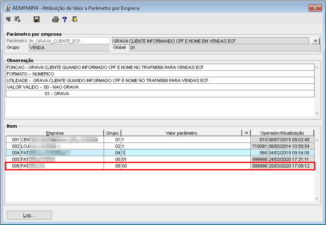This screenshot has height=225, width=326.
Task: Click the Grupo column header
Action: 112,133
